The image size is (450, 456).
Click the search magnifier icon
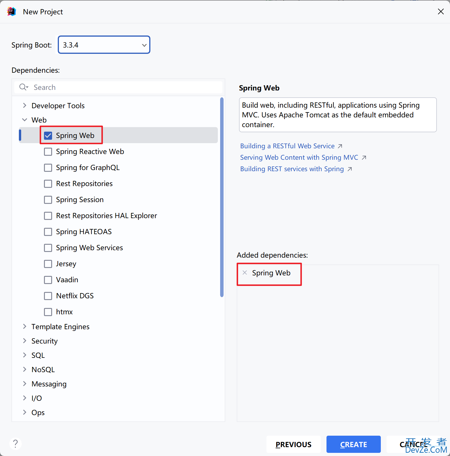coord(23,87)
